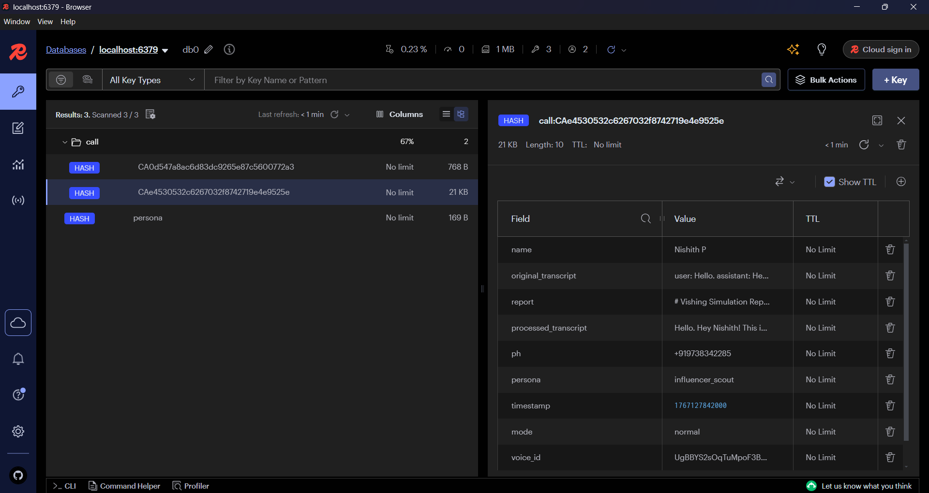Toggle the Show TTL checkbox
The width and height of the screenshot is (929, 493).
[x=829, y=182]
